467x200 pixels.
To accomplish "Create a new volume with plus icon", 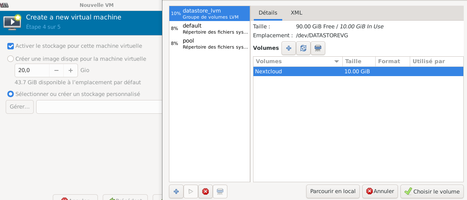I will pyautogui.click(x=289, y=48).
